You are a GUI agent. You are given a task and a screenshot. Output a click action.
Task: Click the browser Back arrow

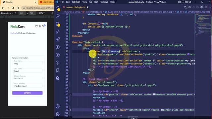click(3, 8)
